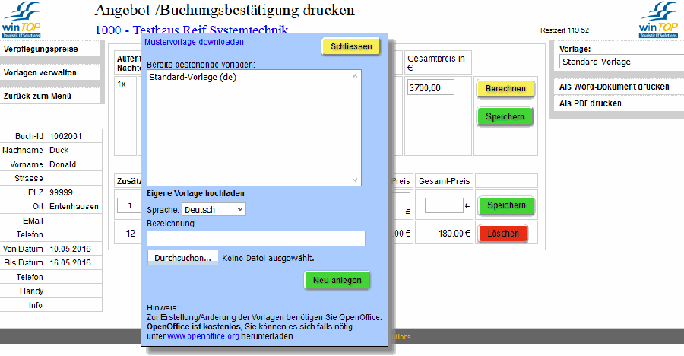Click Nachname value Duck

coord(59,151)
